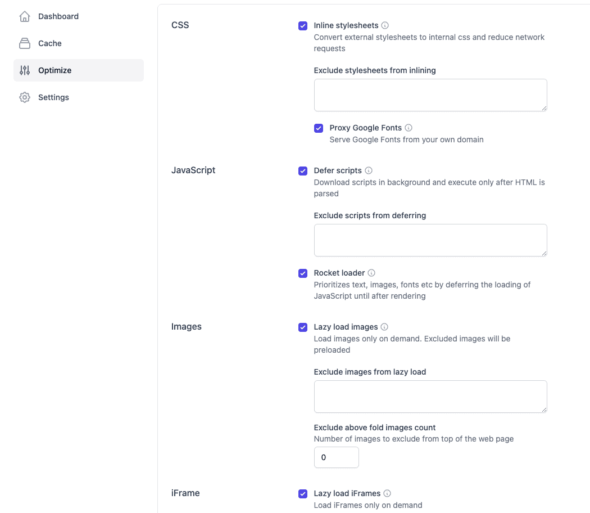Viewport: 590px width, 513px height.
Task: Click info icon beside Lazy load iFrames
Action: pyautogui.click(x=387, y=493)
